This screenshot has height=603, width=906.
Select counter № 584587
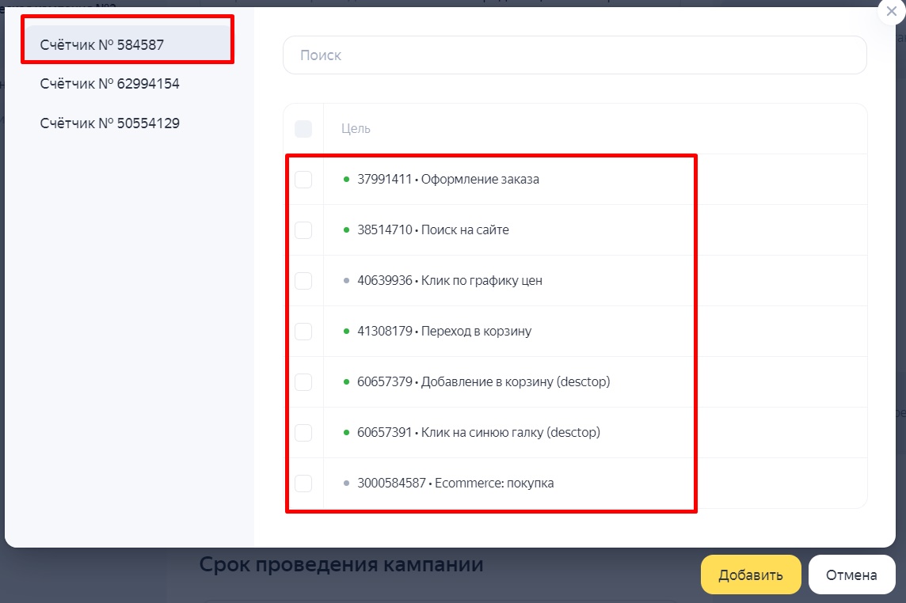point(128,44)
